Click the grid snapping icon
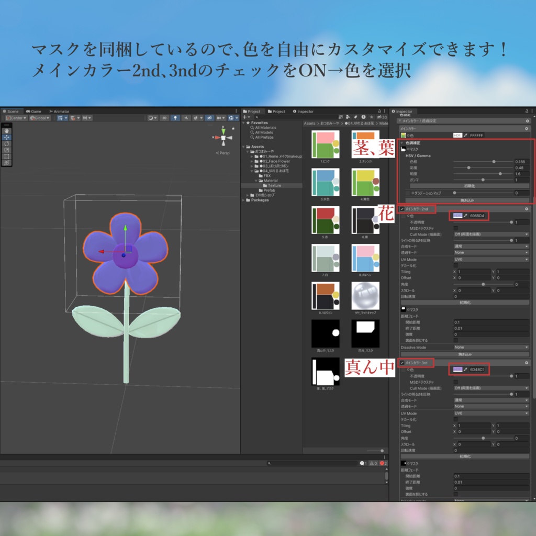Screen dimensions: 536x536 click(72, 118)
